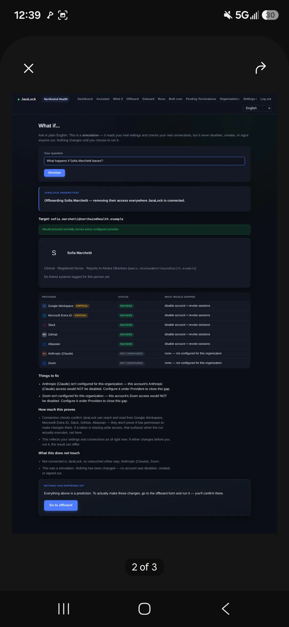
Task: Click the Log out link
Action: point(266,99)
